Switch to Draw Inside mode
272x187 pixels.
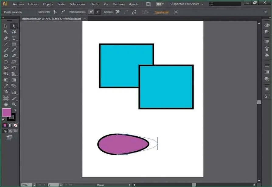pos(16,131)
